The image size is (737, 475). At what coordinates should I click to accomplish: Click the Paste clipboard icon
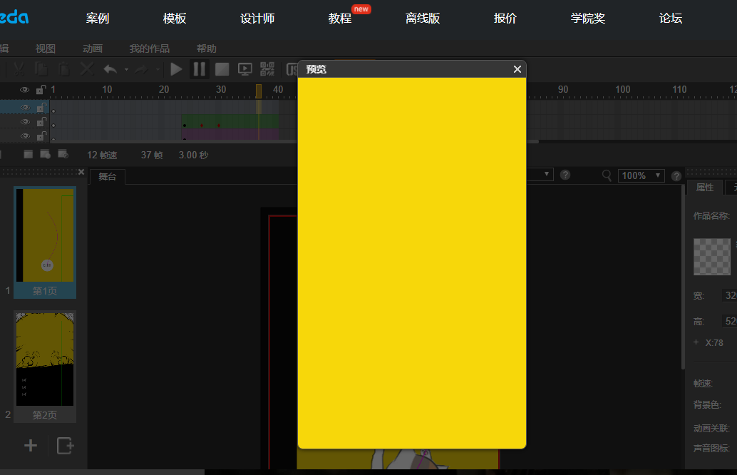point(64,69)
